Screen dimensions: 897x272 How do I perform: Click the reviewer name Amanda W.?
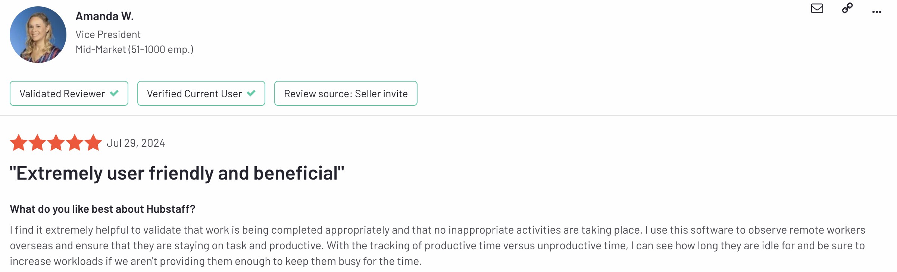104,16
